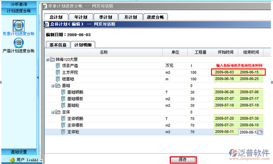Image resolution: width=273 pixels, height=164 pixels.
Task: Open the 基础设置 sidebar section
Action: point(19,152)
